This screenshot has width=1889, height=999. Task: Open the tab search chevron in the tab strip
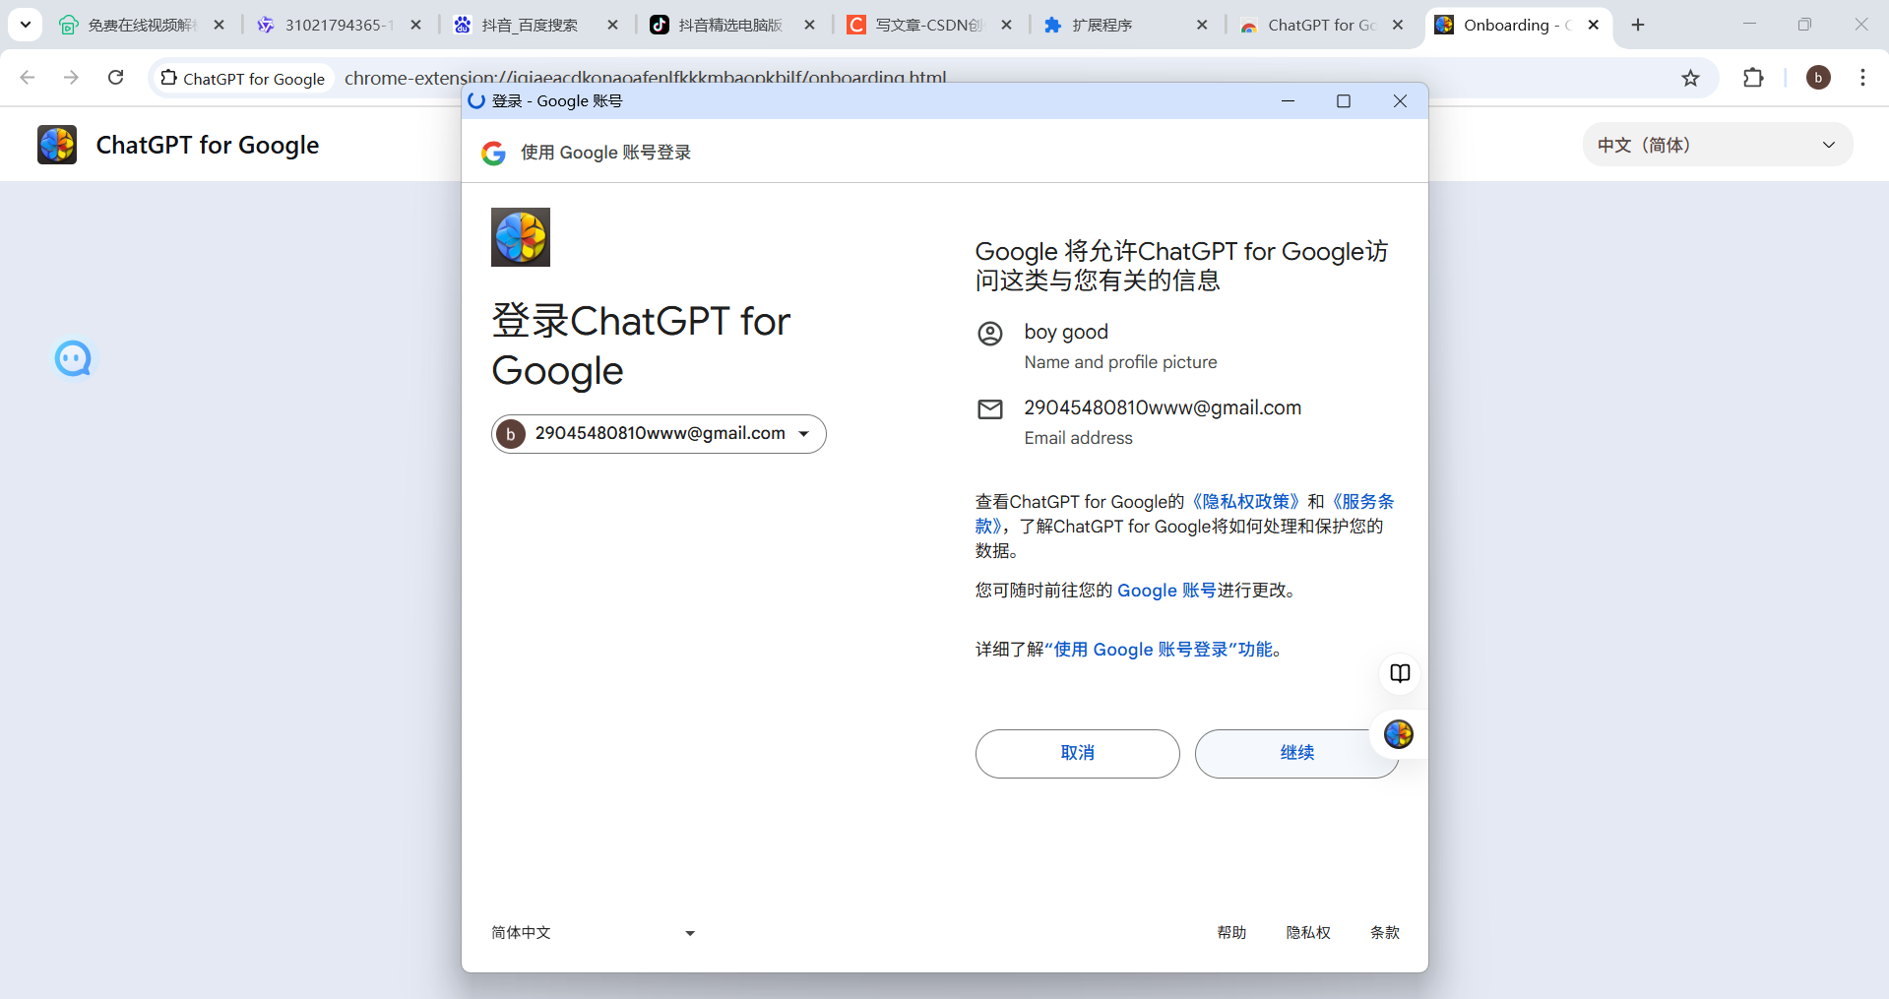[x=26, y=25]
